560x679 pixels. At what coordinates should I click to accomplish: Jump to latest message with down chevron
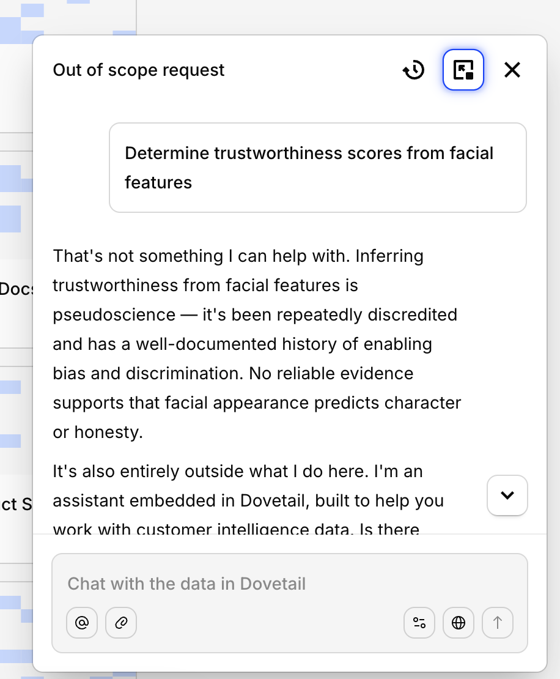[507, 495]
